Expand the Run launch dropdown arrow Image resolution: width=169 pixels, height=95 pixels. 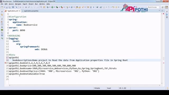55,7
